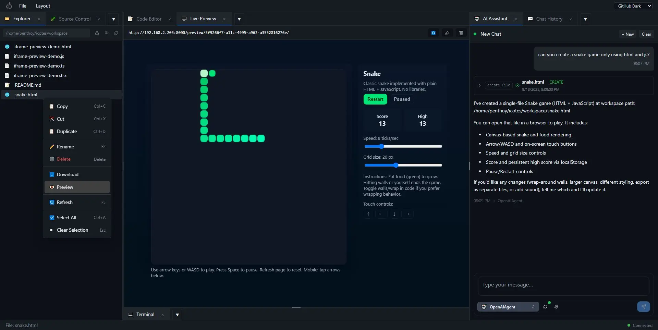Select iframe-preview-demo.js in Explorer
The width and height of the screenshot is (658, 330).
pyautogui.click(x=62, y=56)
